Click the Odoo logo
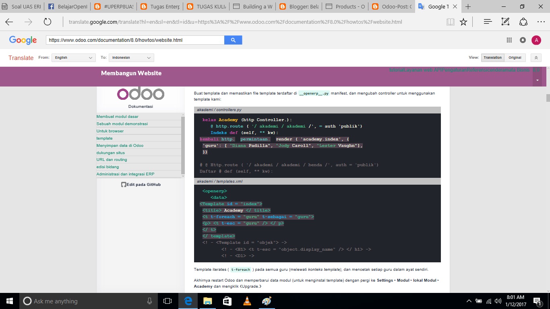Image resolution: width=550 pixels, height=309 pixels. click(141, 94)
